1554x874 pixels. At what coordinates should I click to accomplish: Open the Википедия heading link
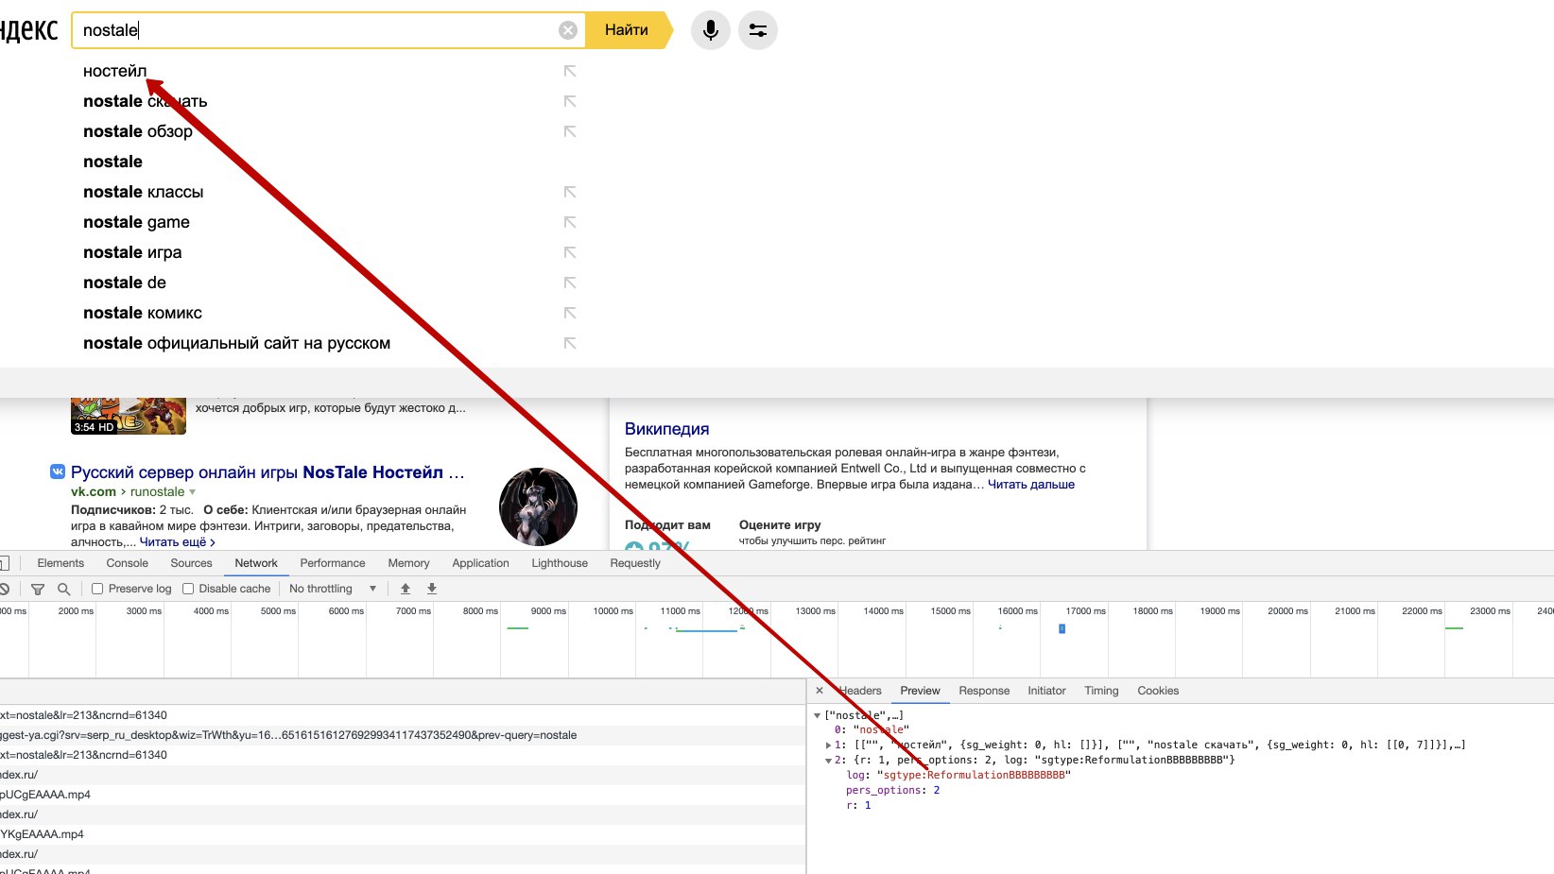pyautogui.click(x=666, y=429)
